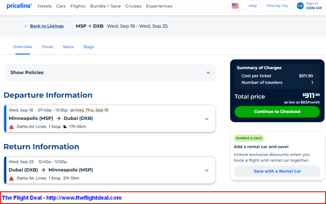Click Delta logo in return card
The height and width of the screenshot is (204, 326).
[x=12, y=178]
